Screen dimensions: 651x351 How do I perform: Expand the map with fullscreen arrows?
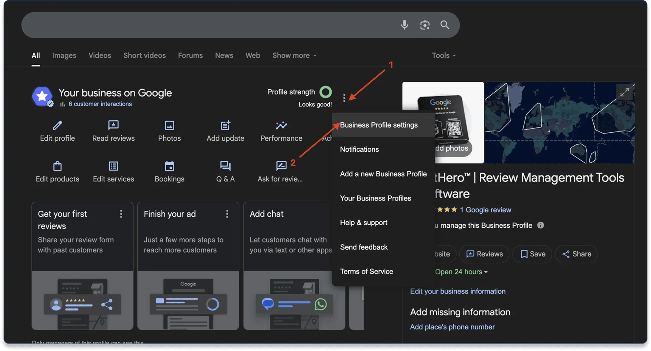point(624,92)
